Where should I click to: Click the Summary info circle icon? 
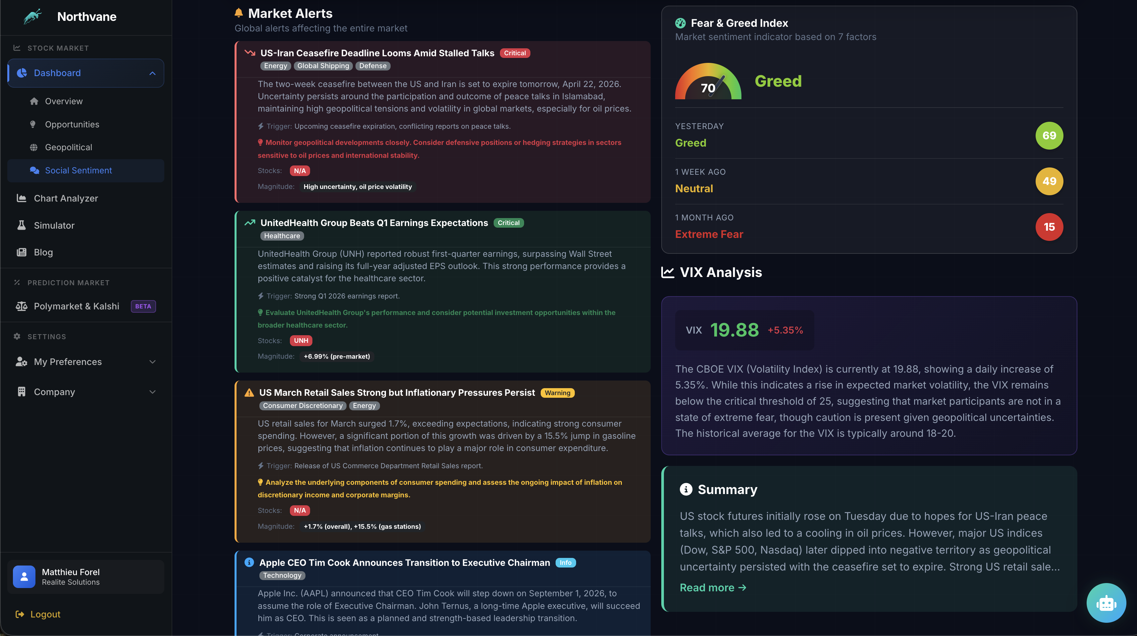pos(686,489)
